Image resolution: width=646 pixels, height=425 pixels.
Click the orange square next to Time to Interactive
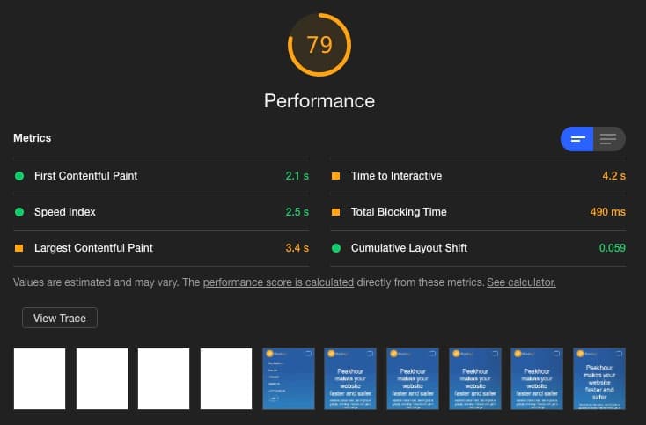point(336,176)
